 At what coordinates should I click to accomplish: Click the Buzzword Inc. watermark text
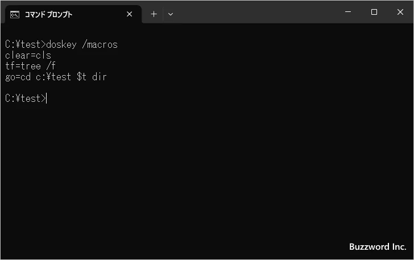378,247
